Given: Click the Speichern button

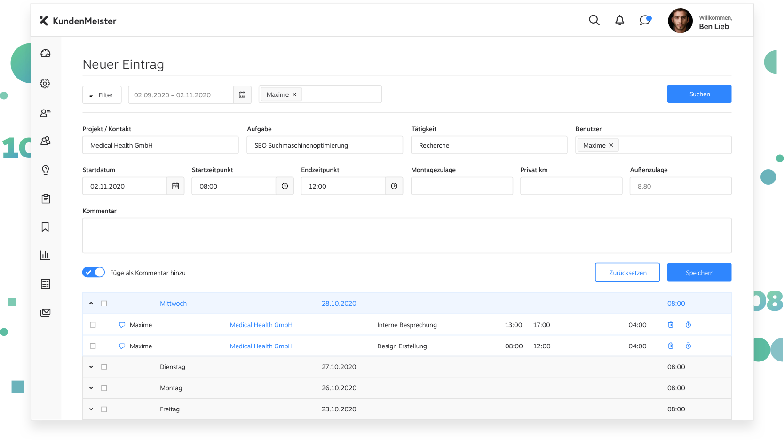Looking at the screenshot, I should 699,273.
